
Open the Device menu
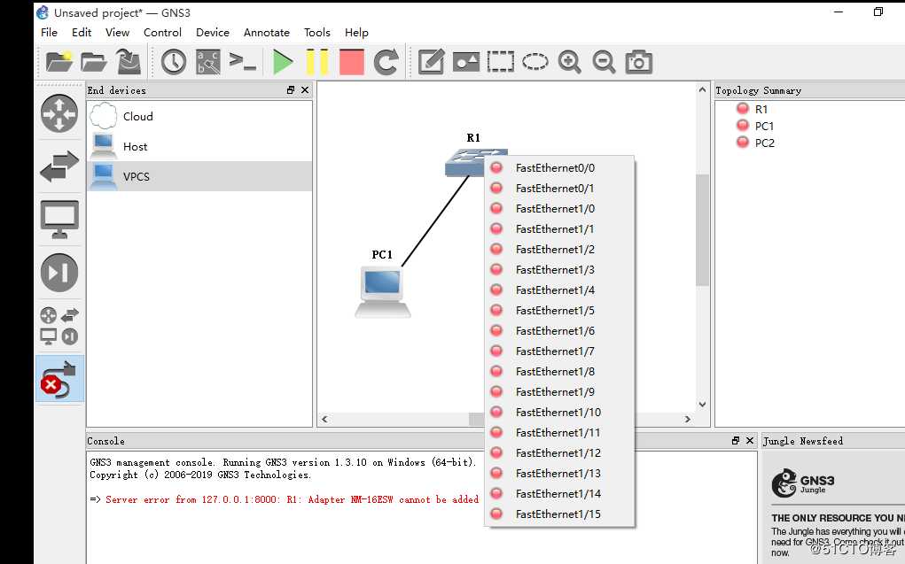213,32
